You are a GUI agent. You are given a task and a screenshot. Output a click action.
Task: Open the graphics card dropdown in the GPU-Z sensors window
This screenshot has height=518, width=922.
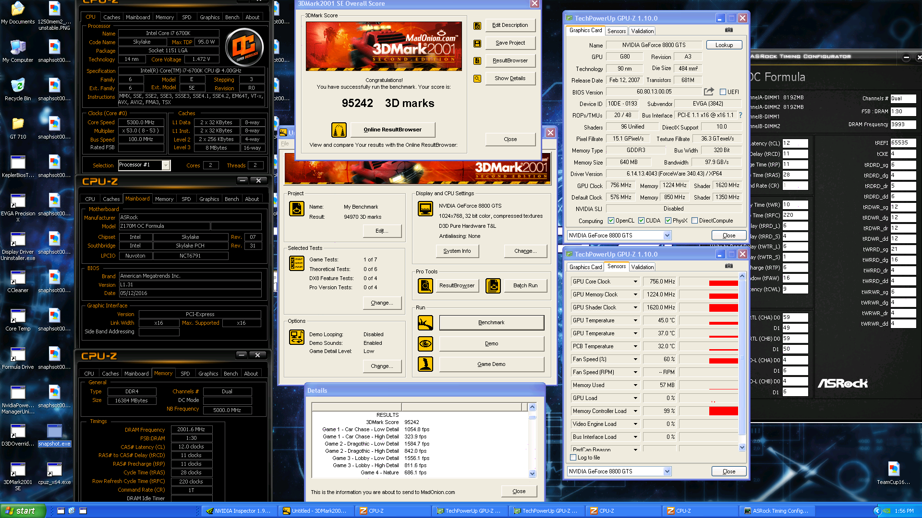pyautogui.click(x=667, y=471)
